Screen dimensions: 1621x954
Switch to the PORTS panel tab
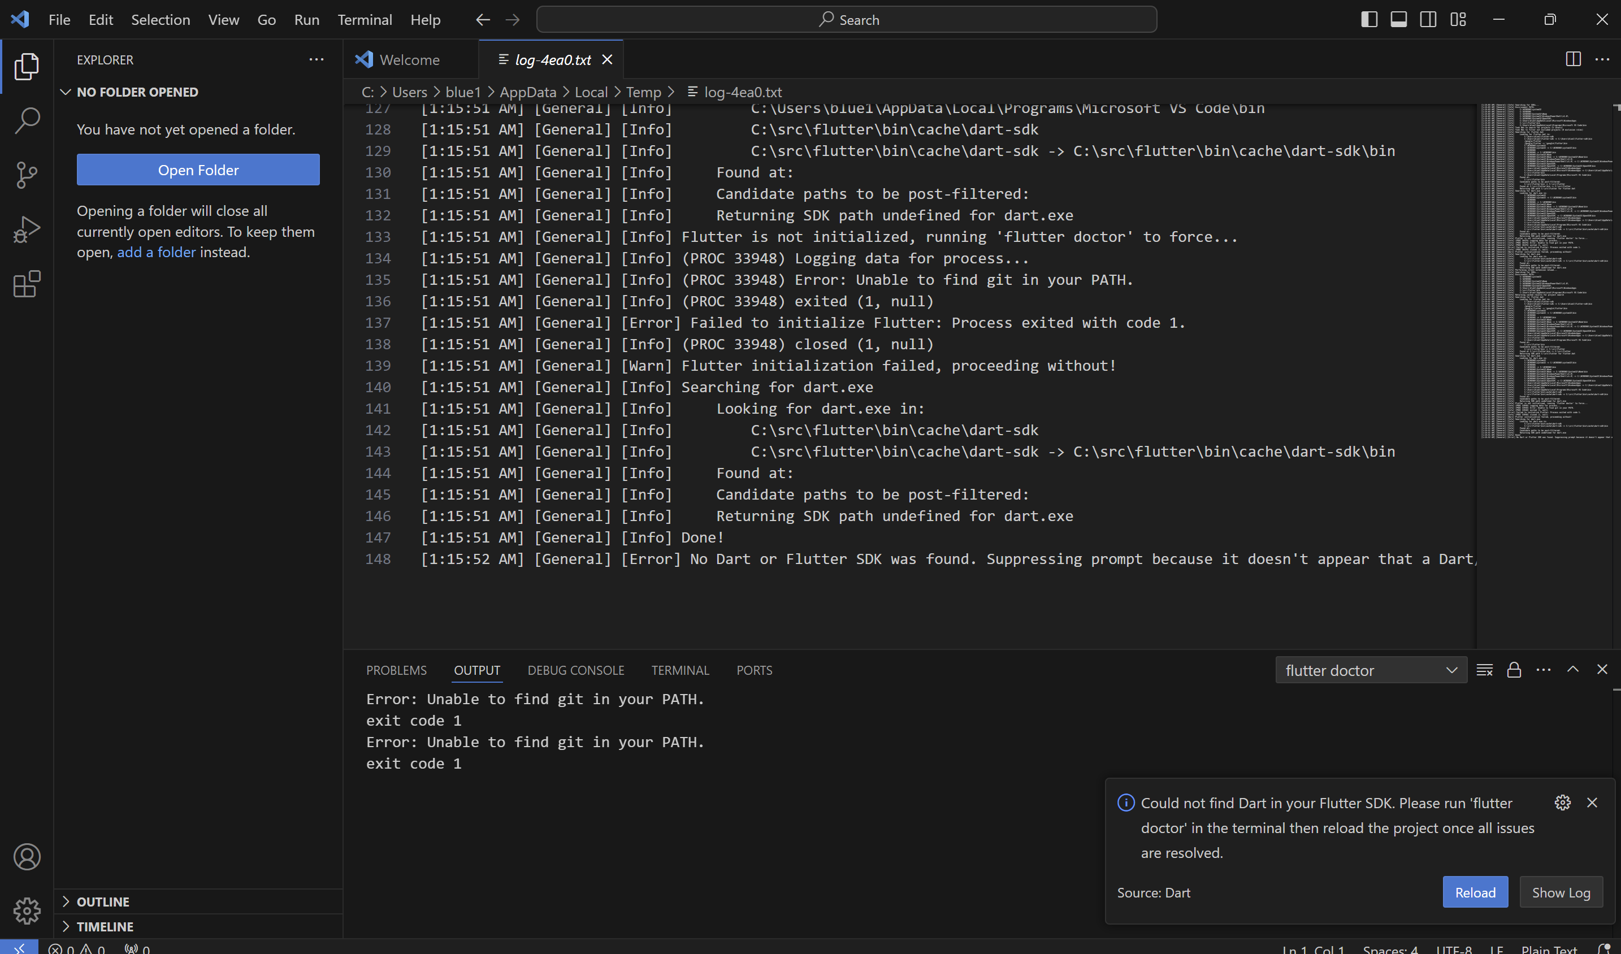[754, 670]
